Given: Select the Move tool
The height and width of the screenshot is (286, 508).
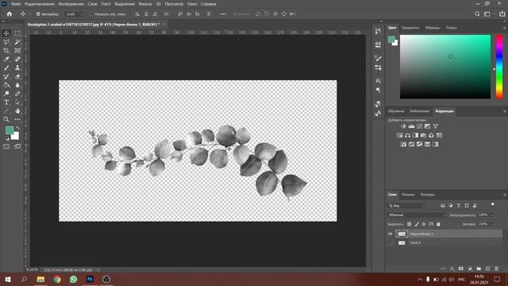Looking at the screenshot, I should point(6,33).
